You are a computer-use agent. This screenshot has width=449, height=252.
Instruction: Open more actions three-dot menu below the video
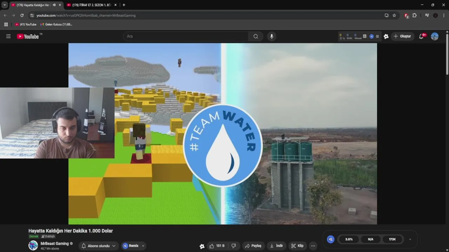tap(313, 246)
